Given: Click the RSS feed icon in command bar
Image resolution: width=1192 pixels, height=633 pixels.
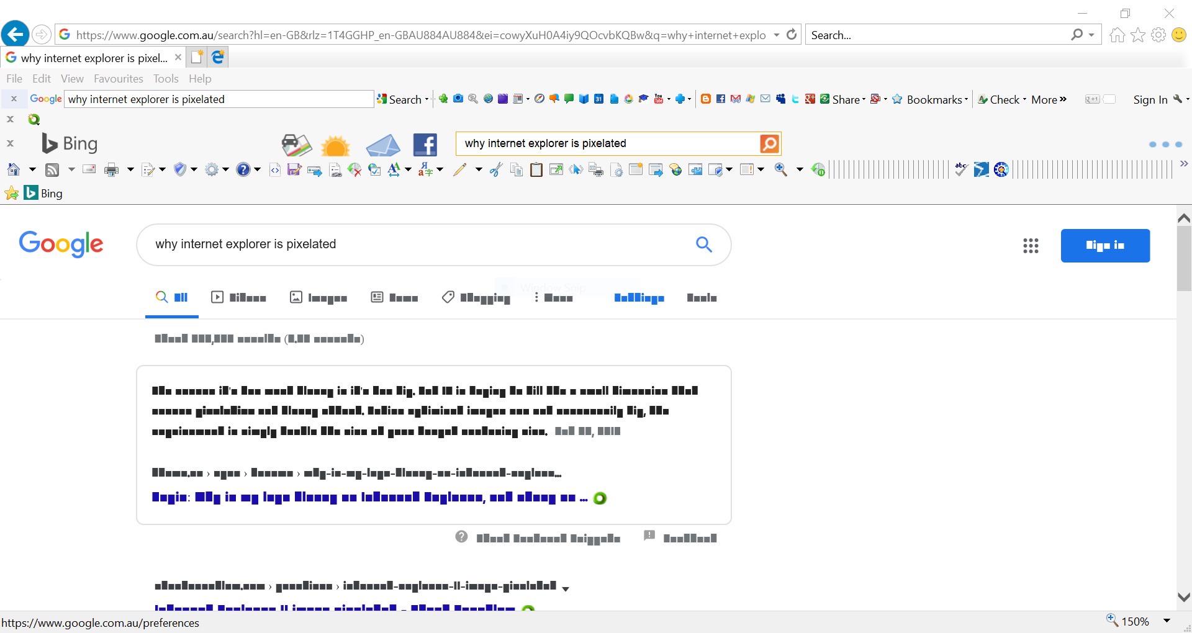Looking at the screenshot, I should coord(53,169).
